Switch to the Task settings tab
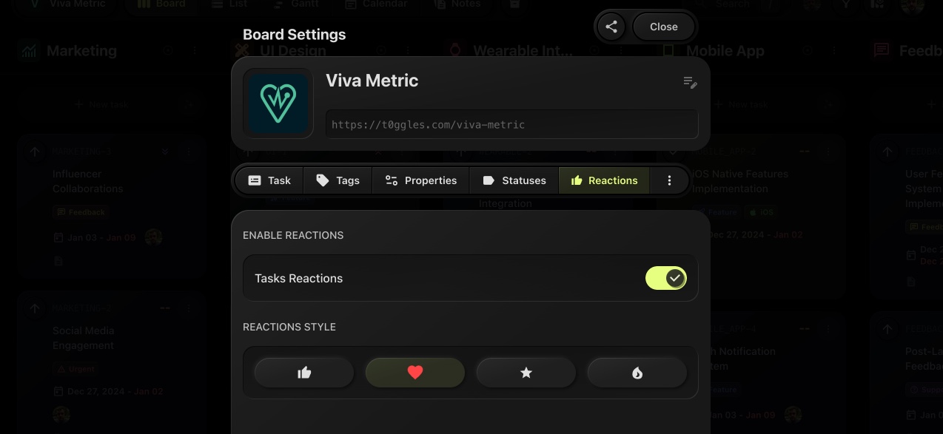 (269, 180)
